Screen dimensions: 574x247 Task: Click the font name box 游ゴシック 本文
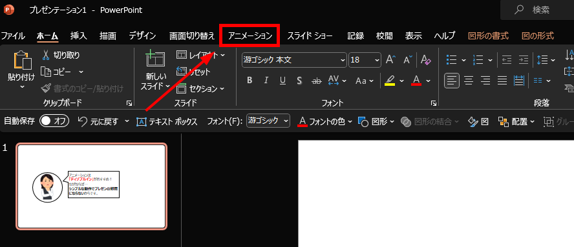(294, 60)
